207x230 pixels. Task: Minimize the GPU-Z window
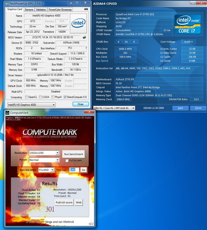[71, 3]
